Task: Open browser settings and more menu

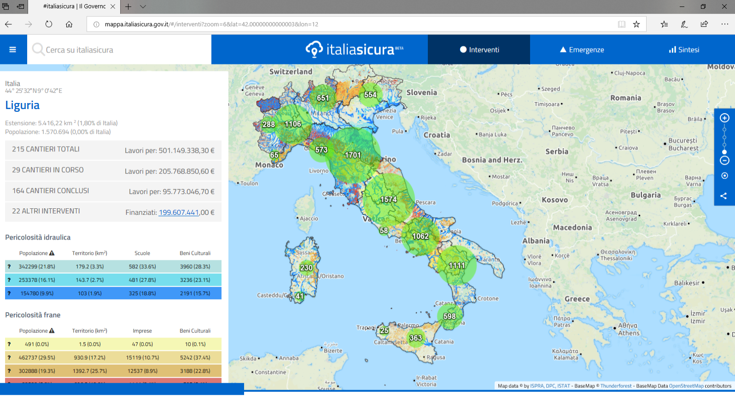Action: tap(724, 24)
